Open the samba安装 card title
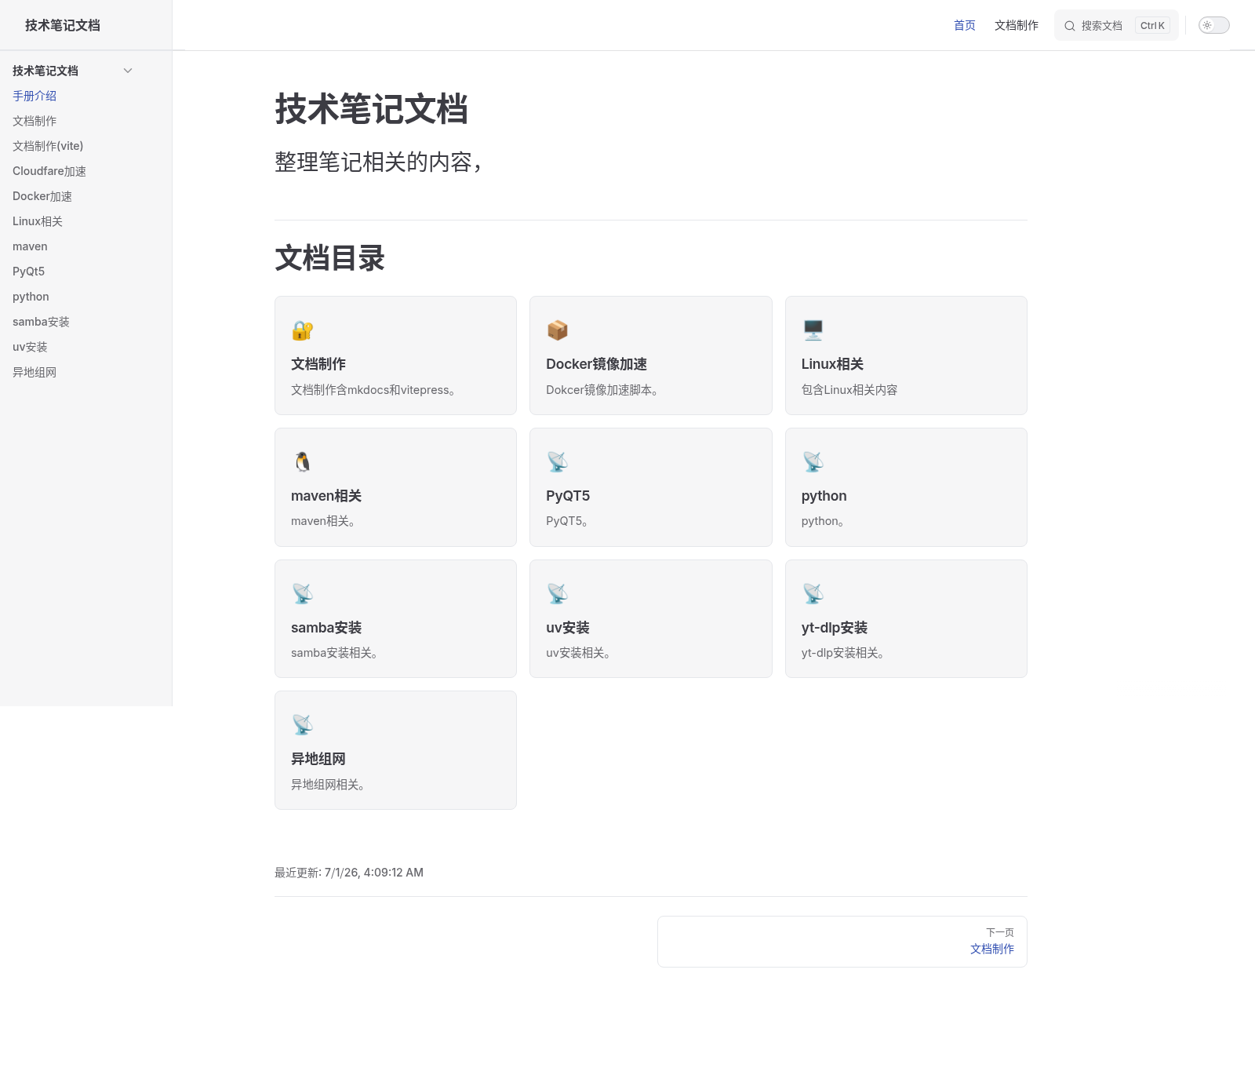1255x1068 pixels. [x=326, y=628]
